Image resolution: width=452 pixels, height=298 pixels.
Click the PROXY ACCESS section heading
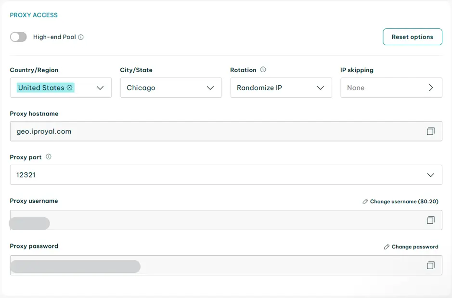click(x=34, y=15)
